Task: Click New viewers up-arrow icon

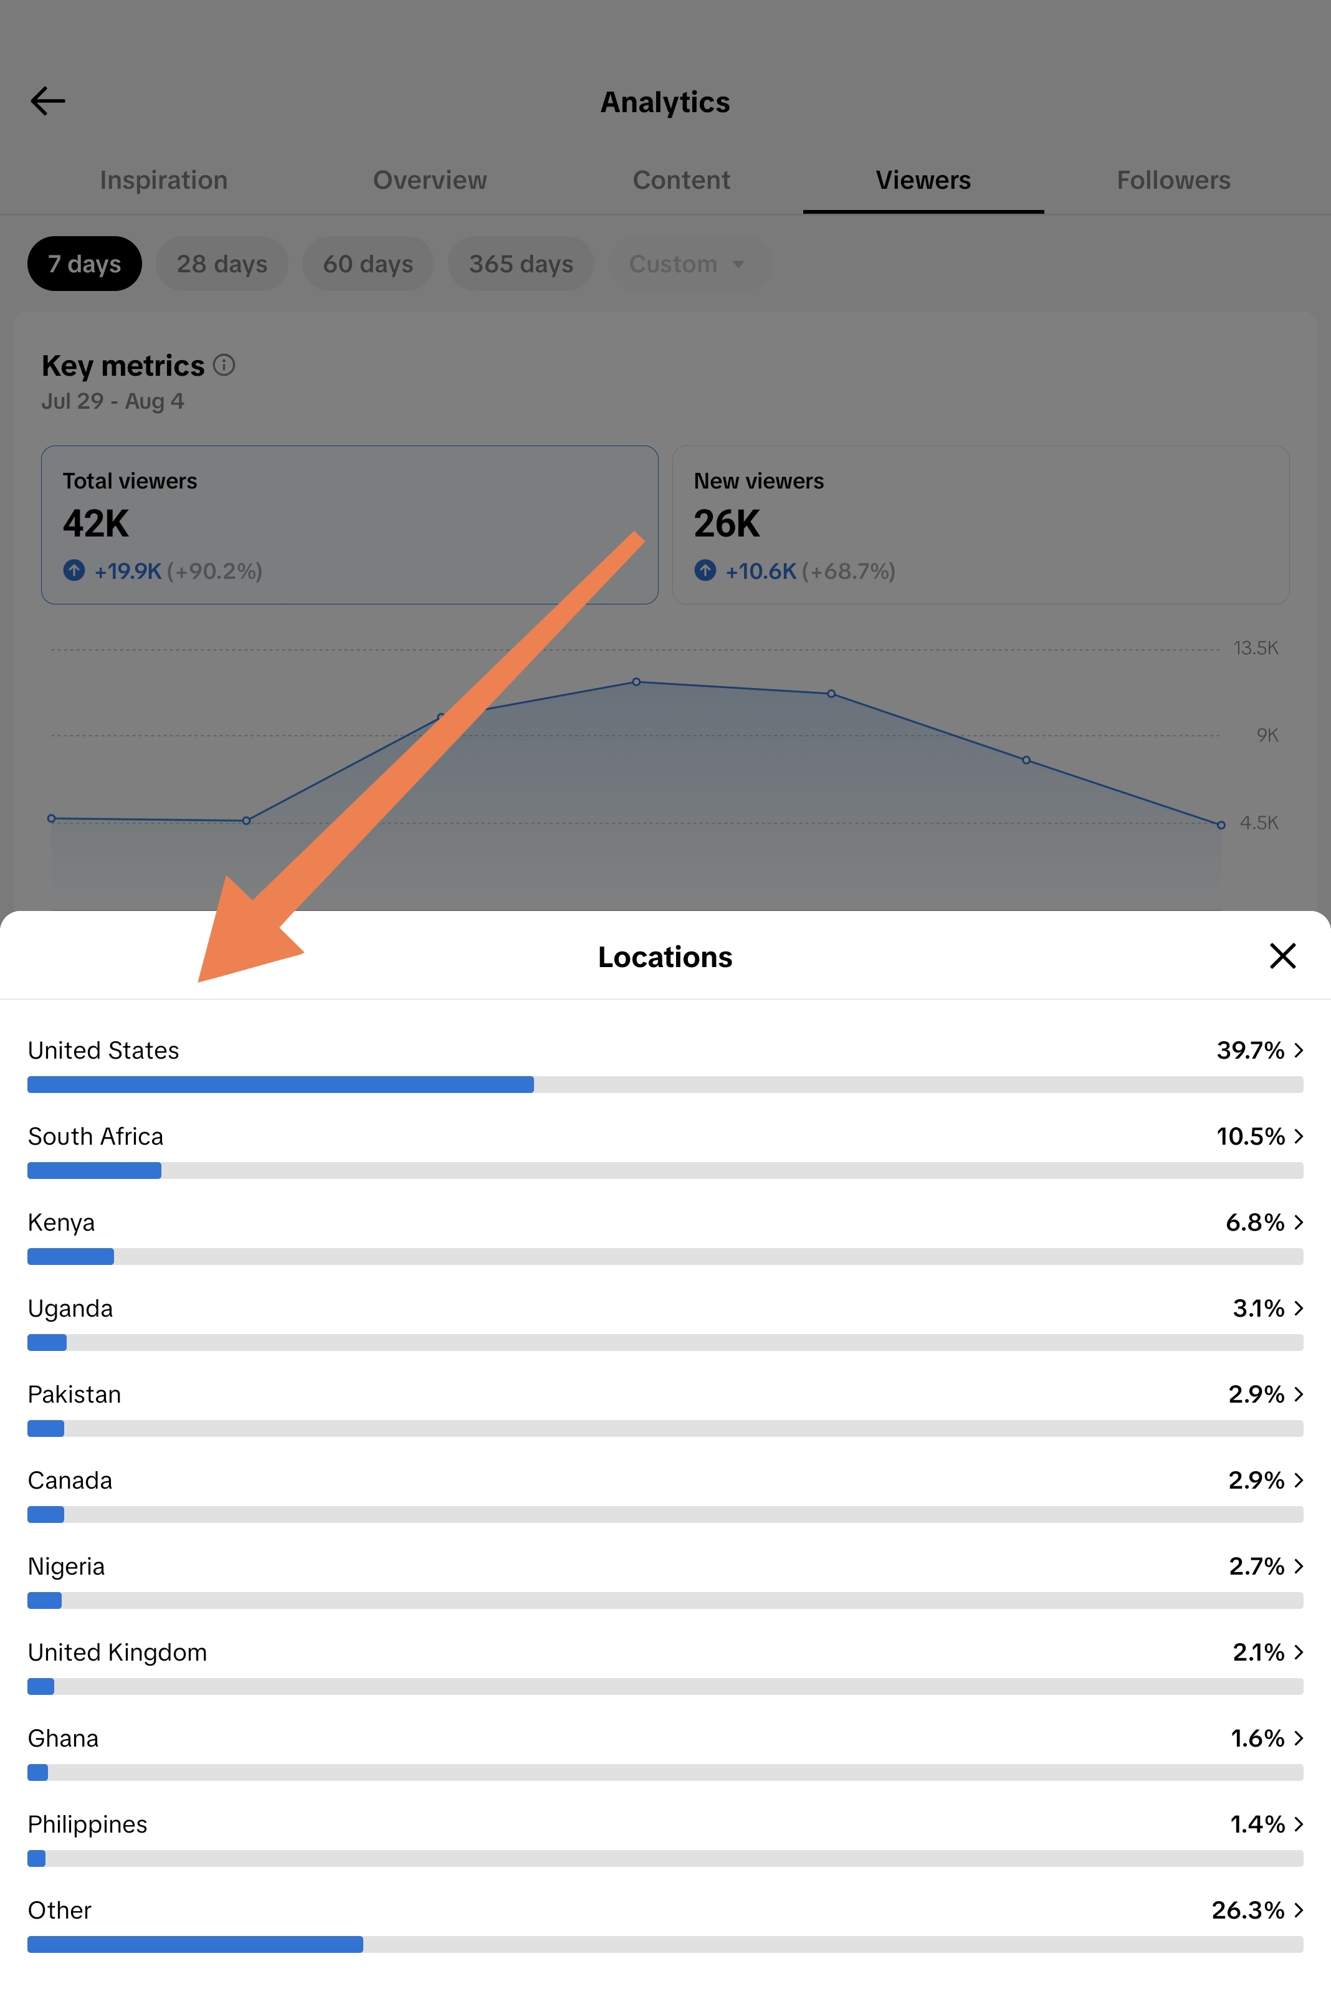Action: coord(705,570)
